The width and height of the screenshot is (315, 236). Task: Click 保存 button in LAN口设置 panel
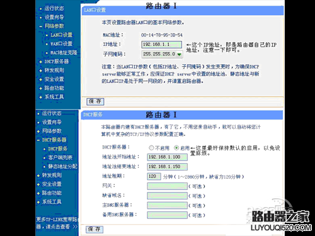pyautogui.click(x=95, y=101)
